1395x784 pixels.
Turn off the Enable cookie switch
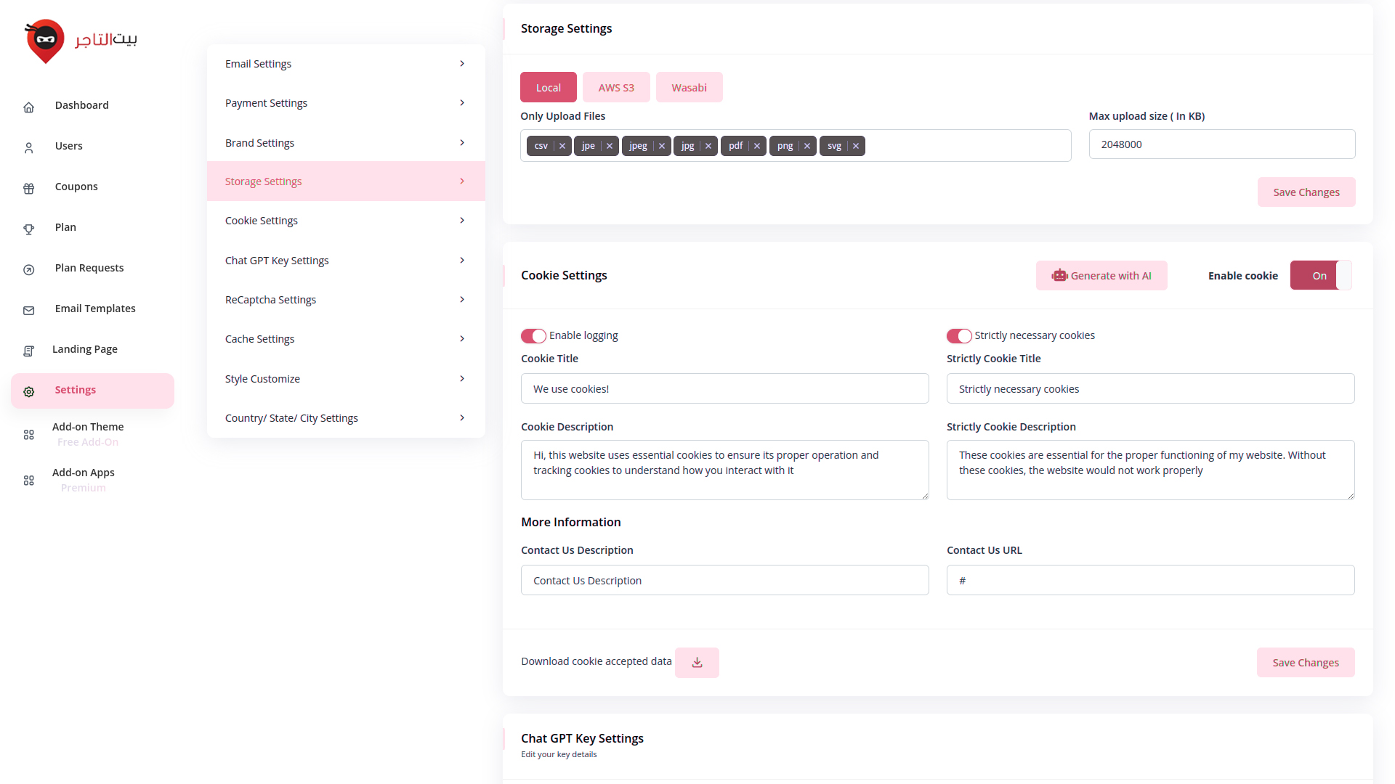(1320, 276)
